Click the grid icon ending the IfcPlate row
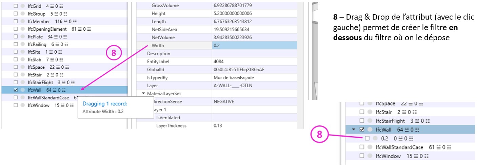 coord(65,37)
